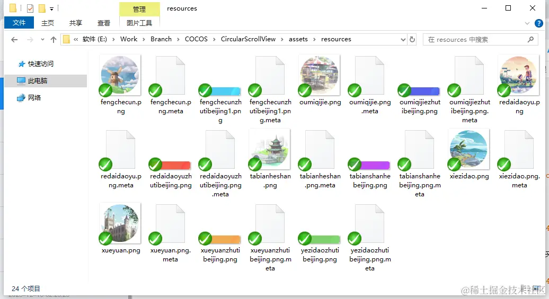The height and width of the screenshot is (299, 549).
Task: Select fengchecunzhutibeijing1.png blue bar file
Action: click(220, 91)
